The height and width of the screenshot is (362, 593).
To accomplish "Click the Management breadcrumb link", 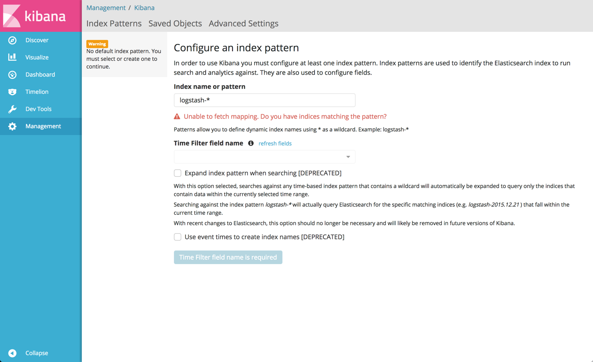I will pos(106,8).
